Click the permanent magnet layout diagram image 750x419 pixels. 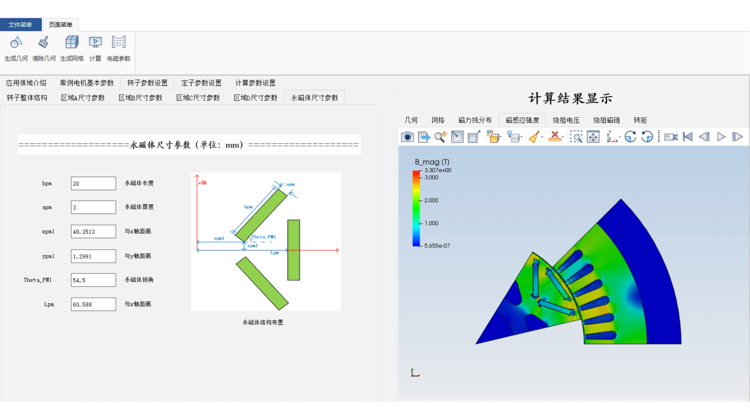266,242
